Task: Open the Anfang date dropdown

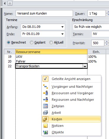Action: 62,27
